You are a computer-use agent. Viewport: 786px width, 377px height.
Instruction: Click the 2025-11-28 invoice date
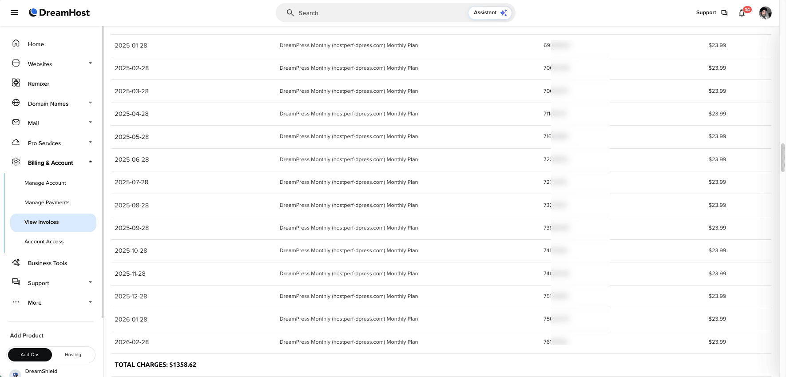pyautogui.click(x=130, y=274)
